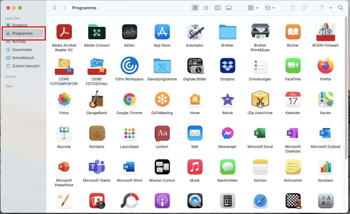Select Mission Control icon
The height and width of the screenshot is (214, 350).
[x=162, y=167]
